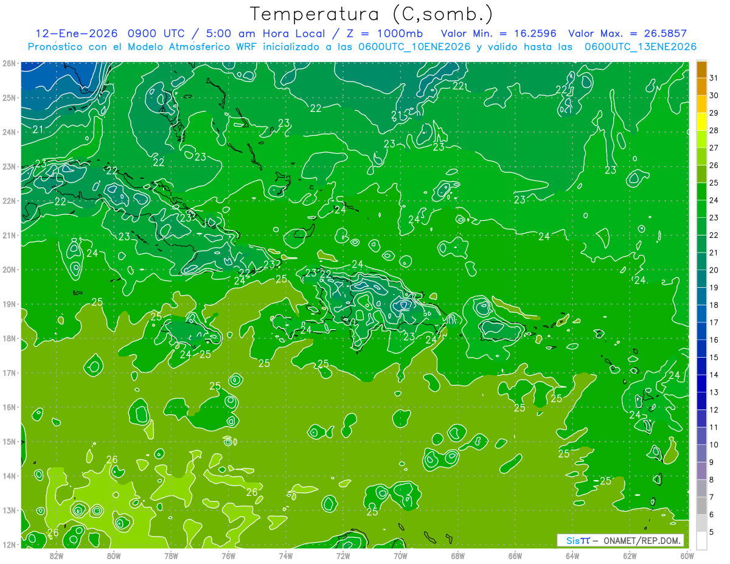Select "Valor Max. = 26.5857" in the header
Screen dimensions: 730x564
point(628,33)
